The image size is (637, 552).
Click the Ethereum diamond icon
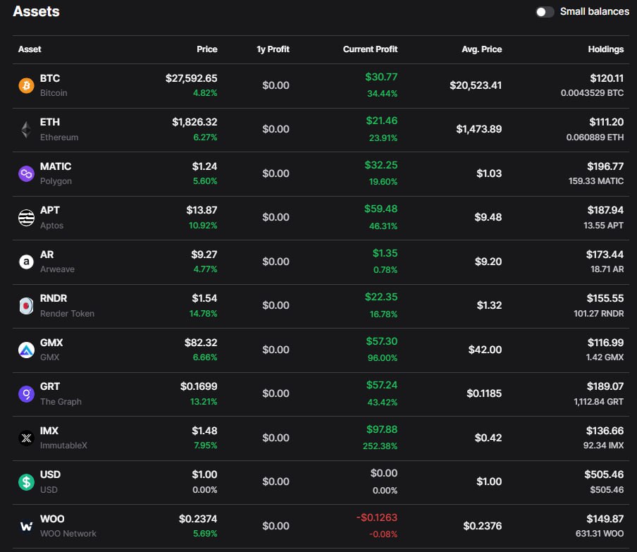tap(26, 130)
